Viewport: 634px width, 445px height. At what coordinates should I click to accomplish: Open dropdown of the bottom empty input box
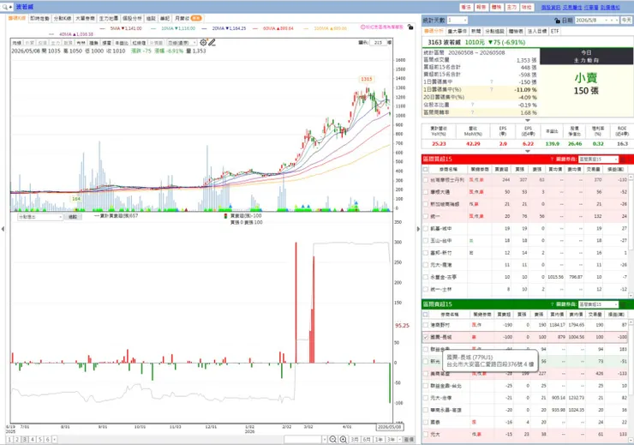pyautogui.click(x=324, y=439)
